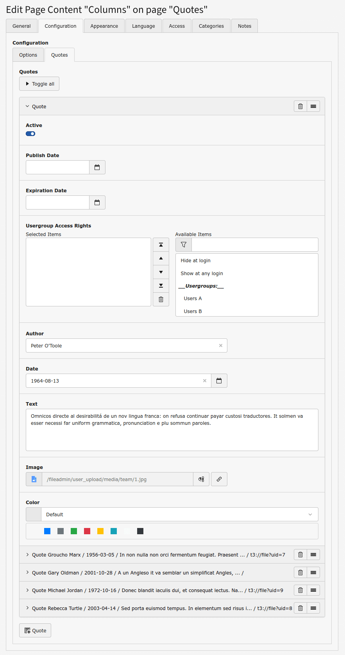Clear the Author field value
Image resolution: width=345 pixels, height=655 pixels.
click(220, 345)
